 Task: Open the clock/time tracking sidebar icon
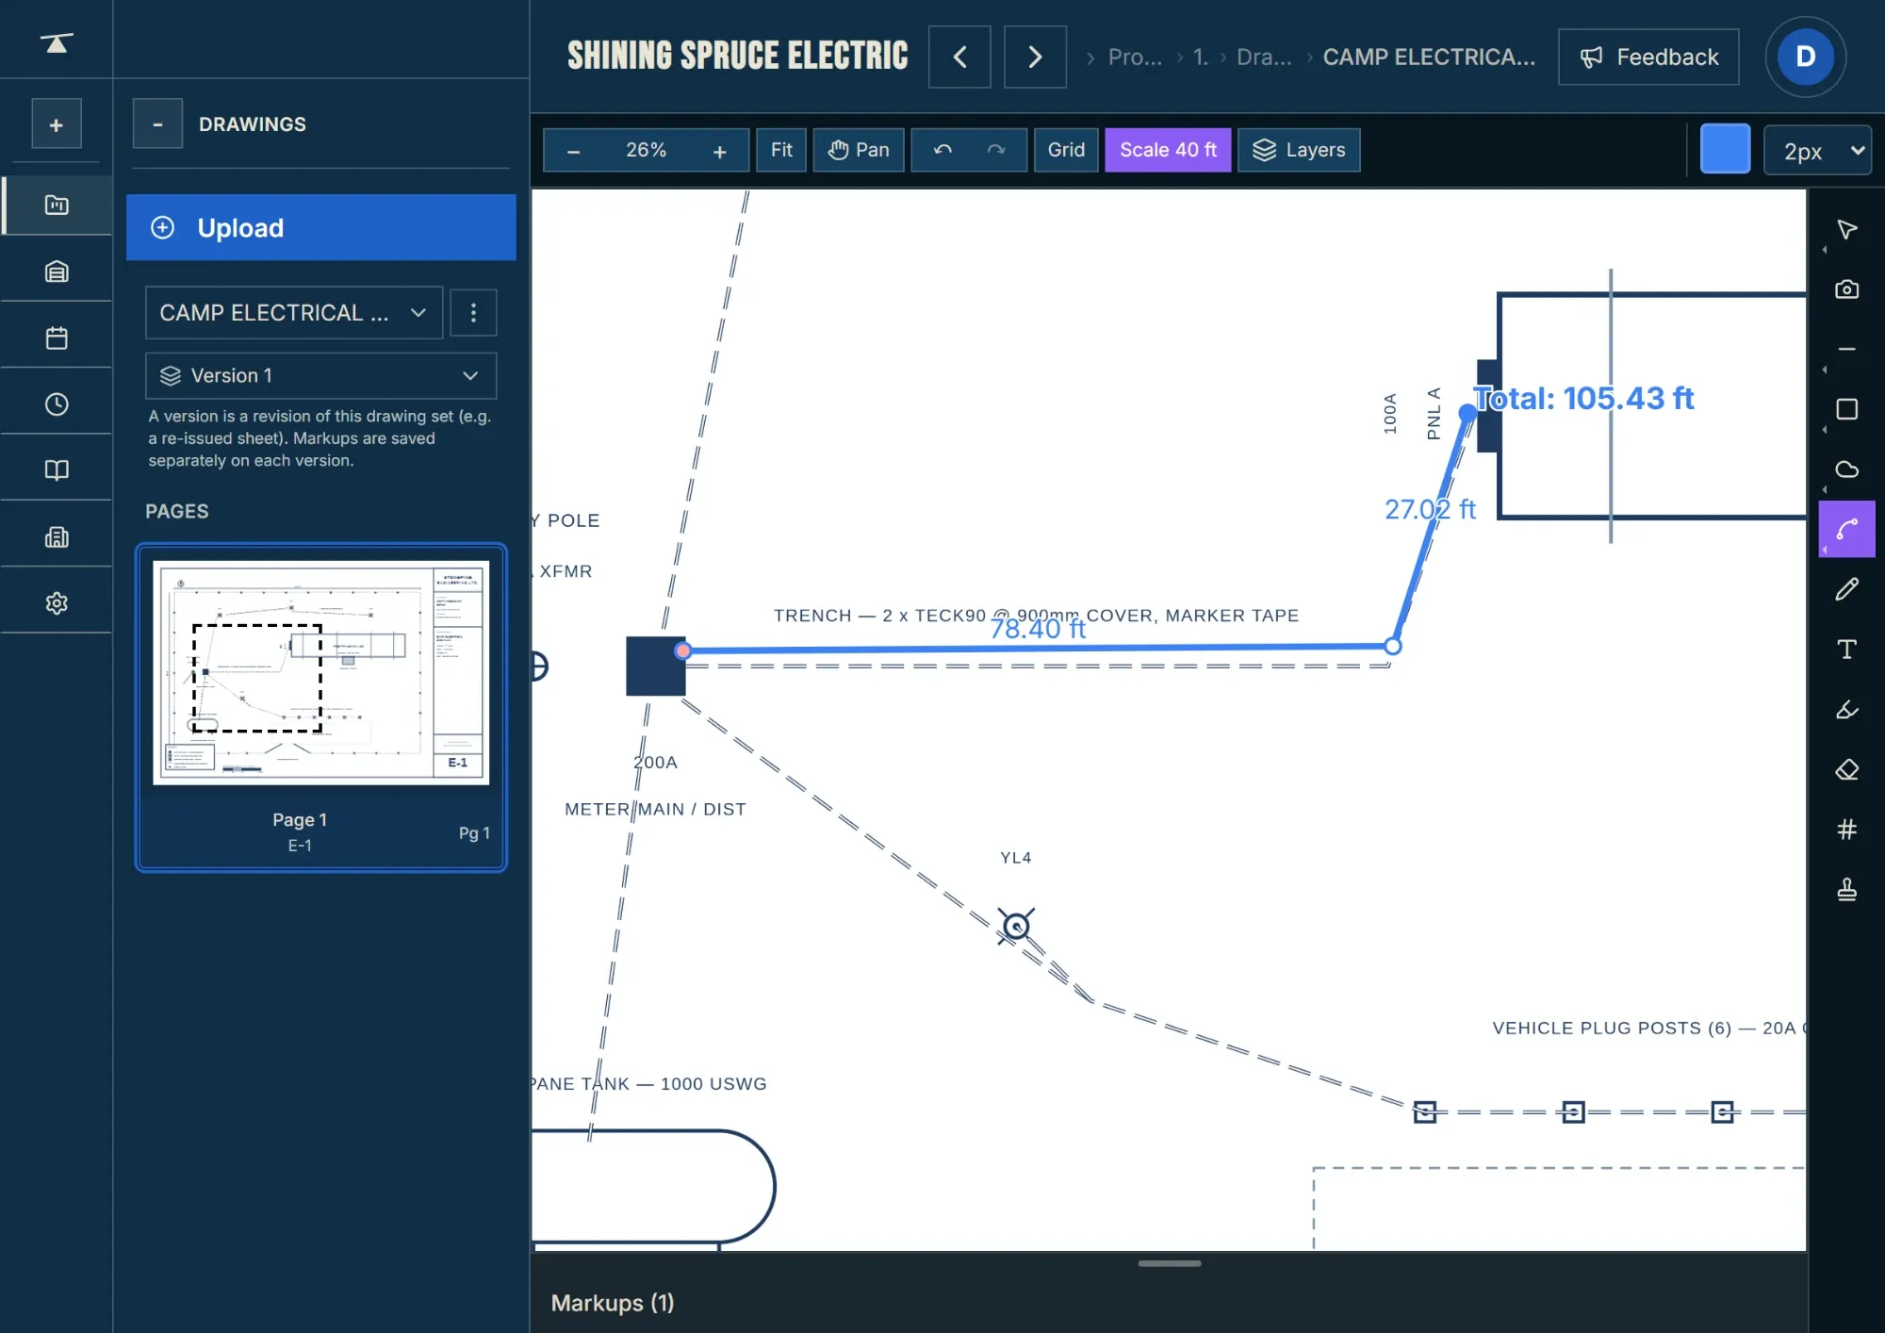57,404
